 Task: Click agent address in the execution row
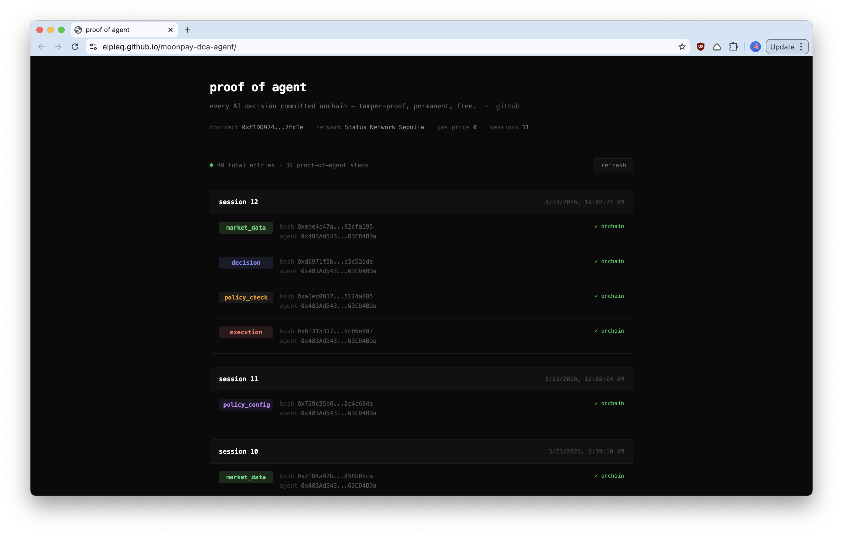click(338, 341)
